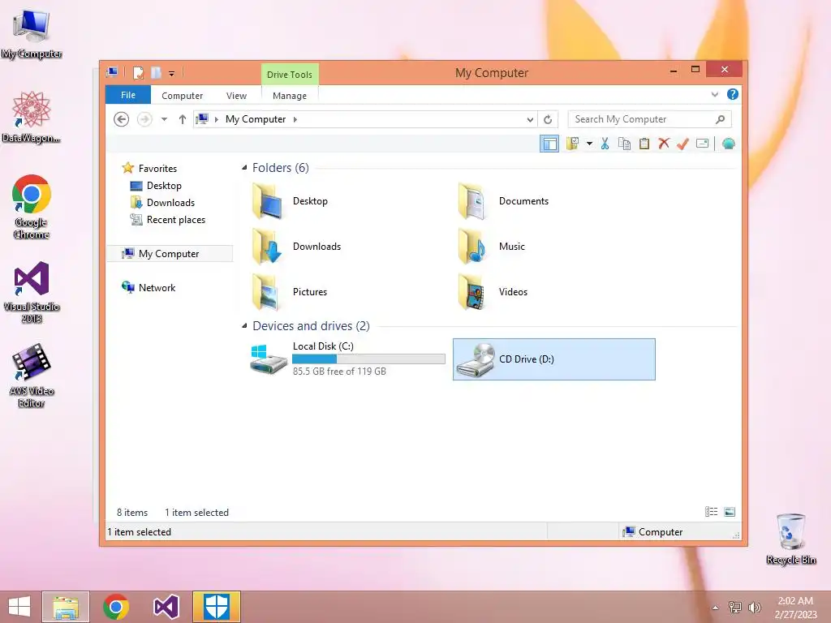This screenshot has height=623, width=831.
Task: Show hidden tray icons arrow
Action: 716,607
